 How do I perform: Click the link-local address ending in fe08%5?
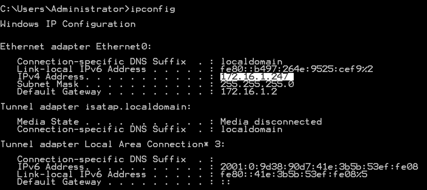pyautogui.click(x=294, y=174)
